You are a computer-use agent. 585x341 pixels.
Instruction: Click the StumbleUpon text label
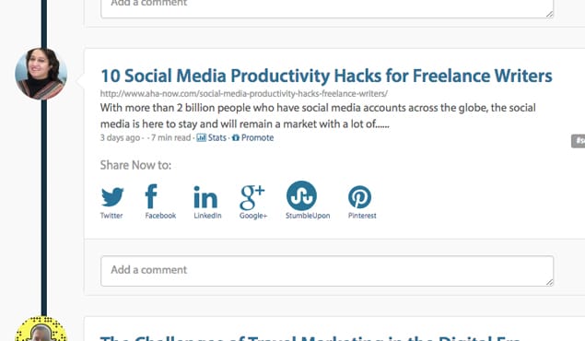point(308,216)
